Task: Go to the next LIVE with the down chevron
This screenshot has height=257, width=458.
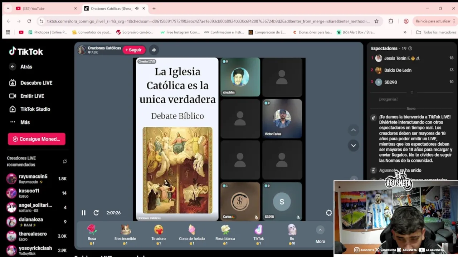Action: click(x=354, y=145)
